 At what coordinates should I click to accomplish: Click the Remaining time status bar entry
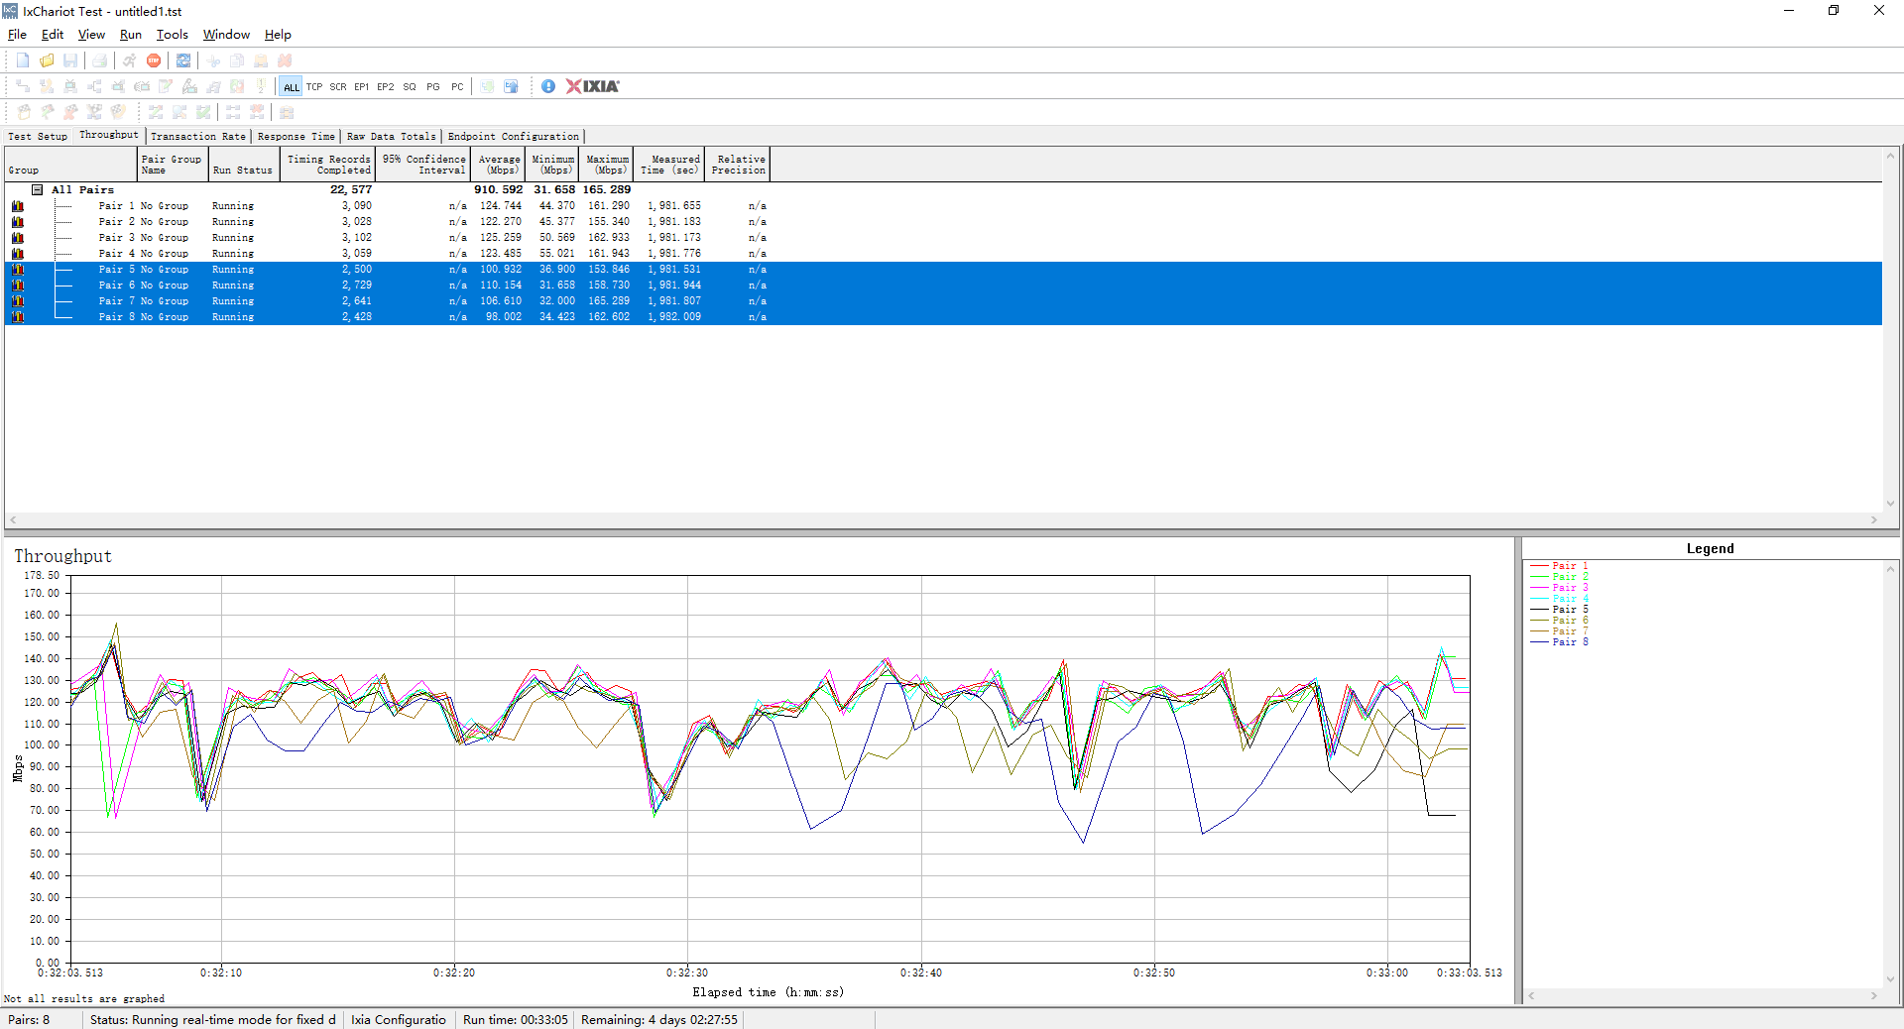[x=659, y=1020]
